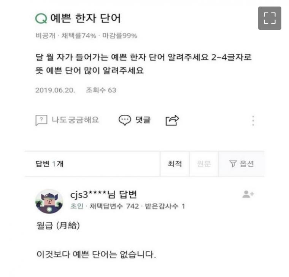The width and height of the screenshot is (289, 277).
Task: Click the 채택답변수 742 statistic
Action: click(x=114, y=206)
